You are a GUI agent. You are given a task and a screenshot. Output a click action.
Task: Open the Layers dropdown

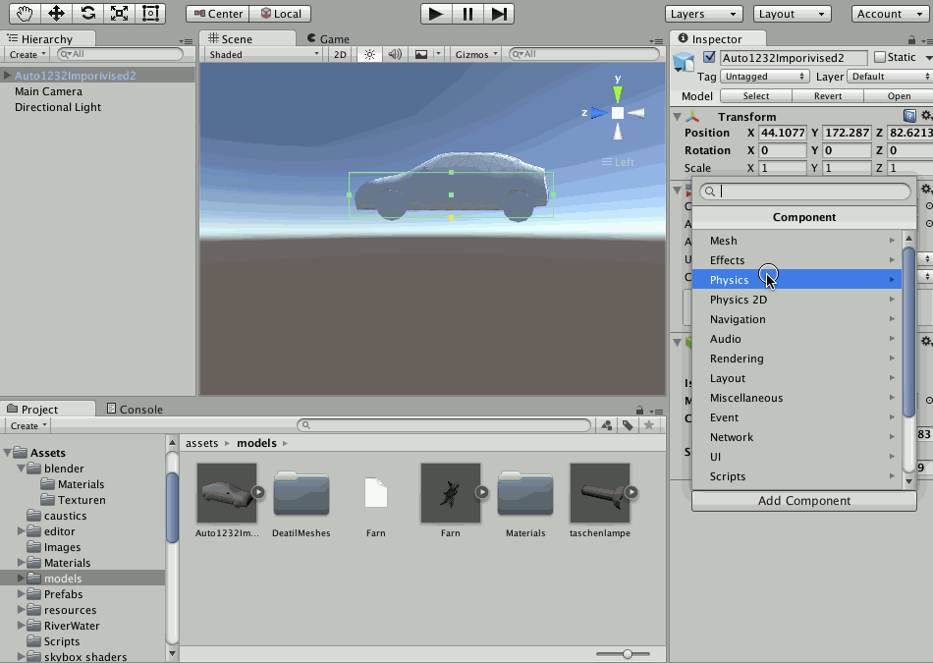click(x=703, y=14)
